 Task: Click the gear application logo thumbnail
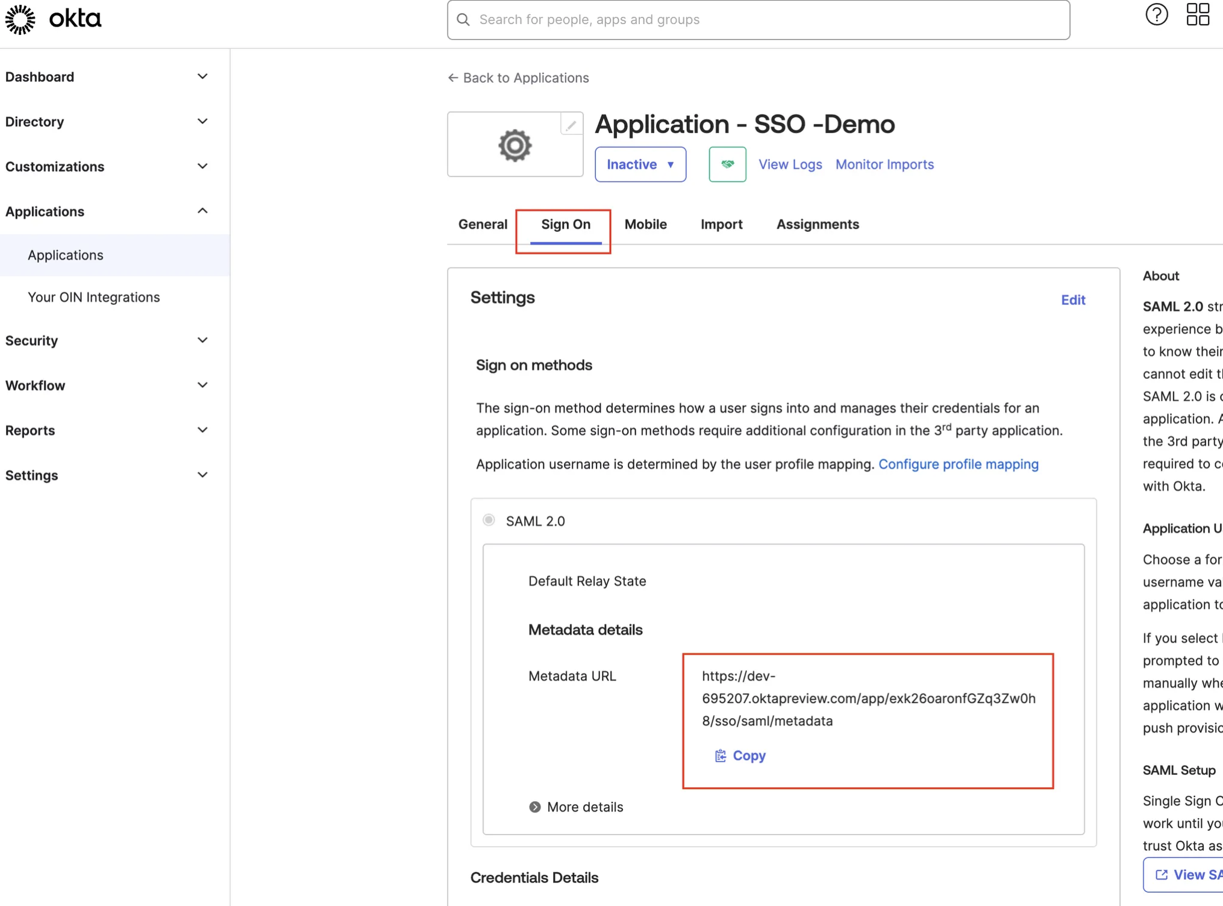point(515,145)
